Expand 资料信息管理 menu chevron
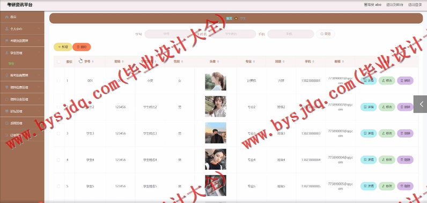This screenshot has width=427, height=203. [x=39, y=87]
